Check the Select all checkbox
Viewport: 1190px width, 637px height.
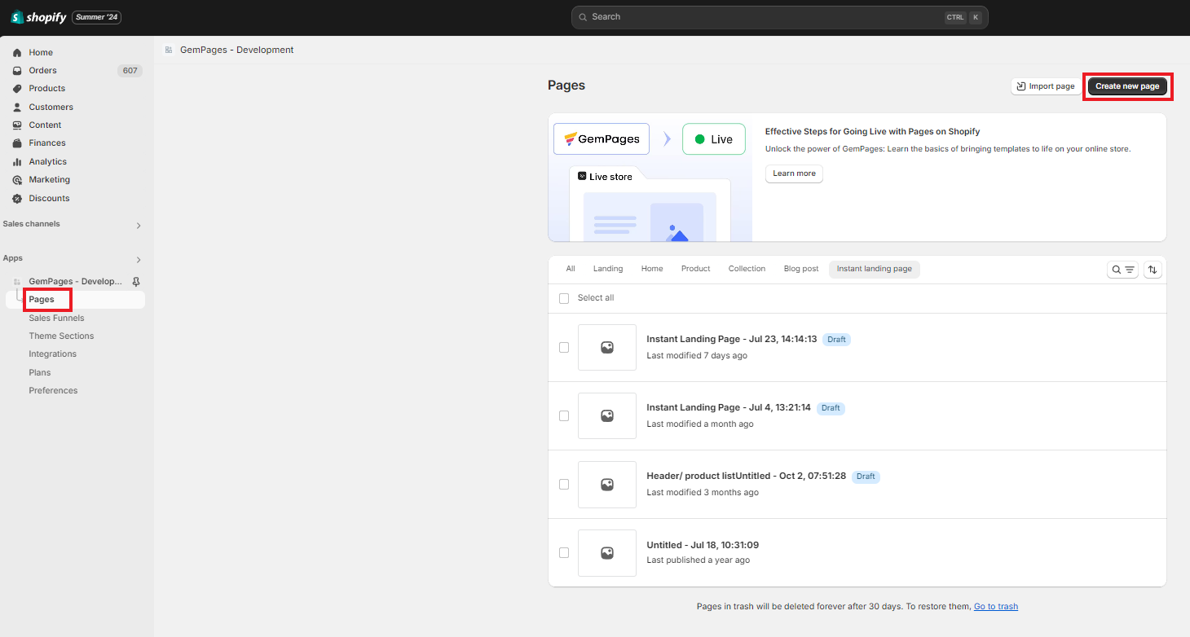pos(564,298)
